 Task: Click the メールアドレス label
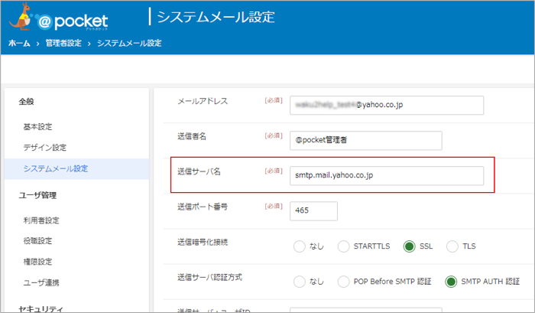point(203,101)
